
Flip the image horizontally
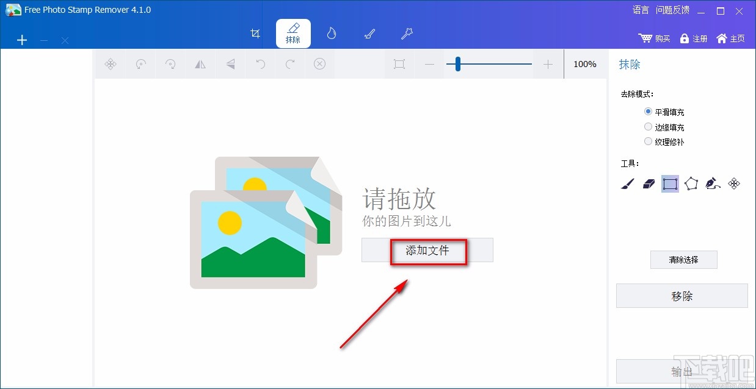click(200, 64)
